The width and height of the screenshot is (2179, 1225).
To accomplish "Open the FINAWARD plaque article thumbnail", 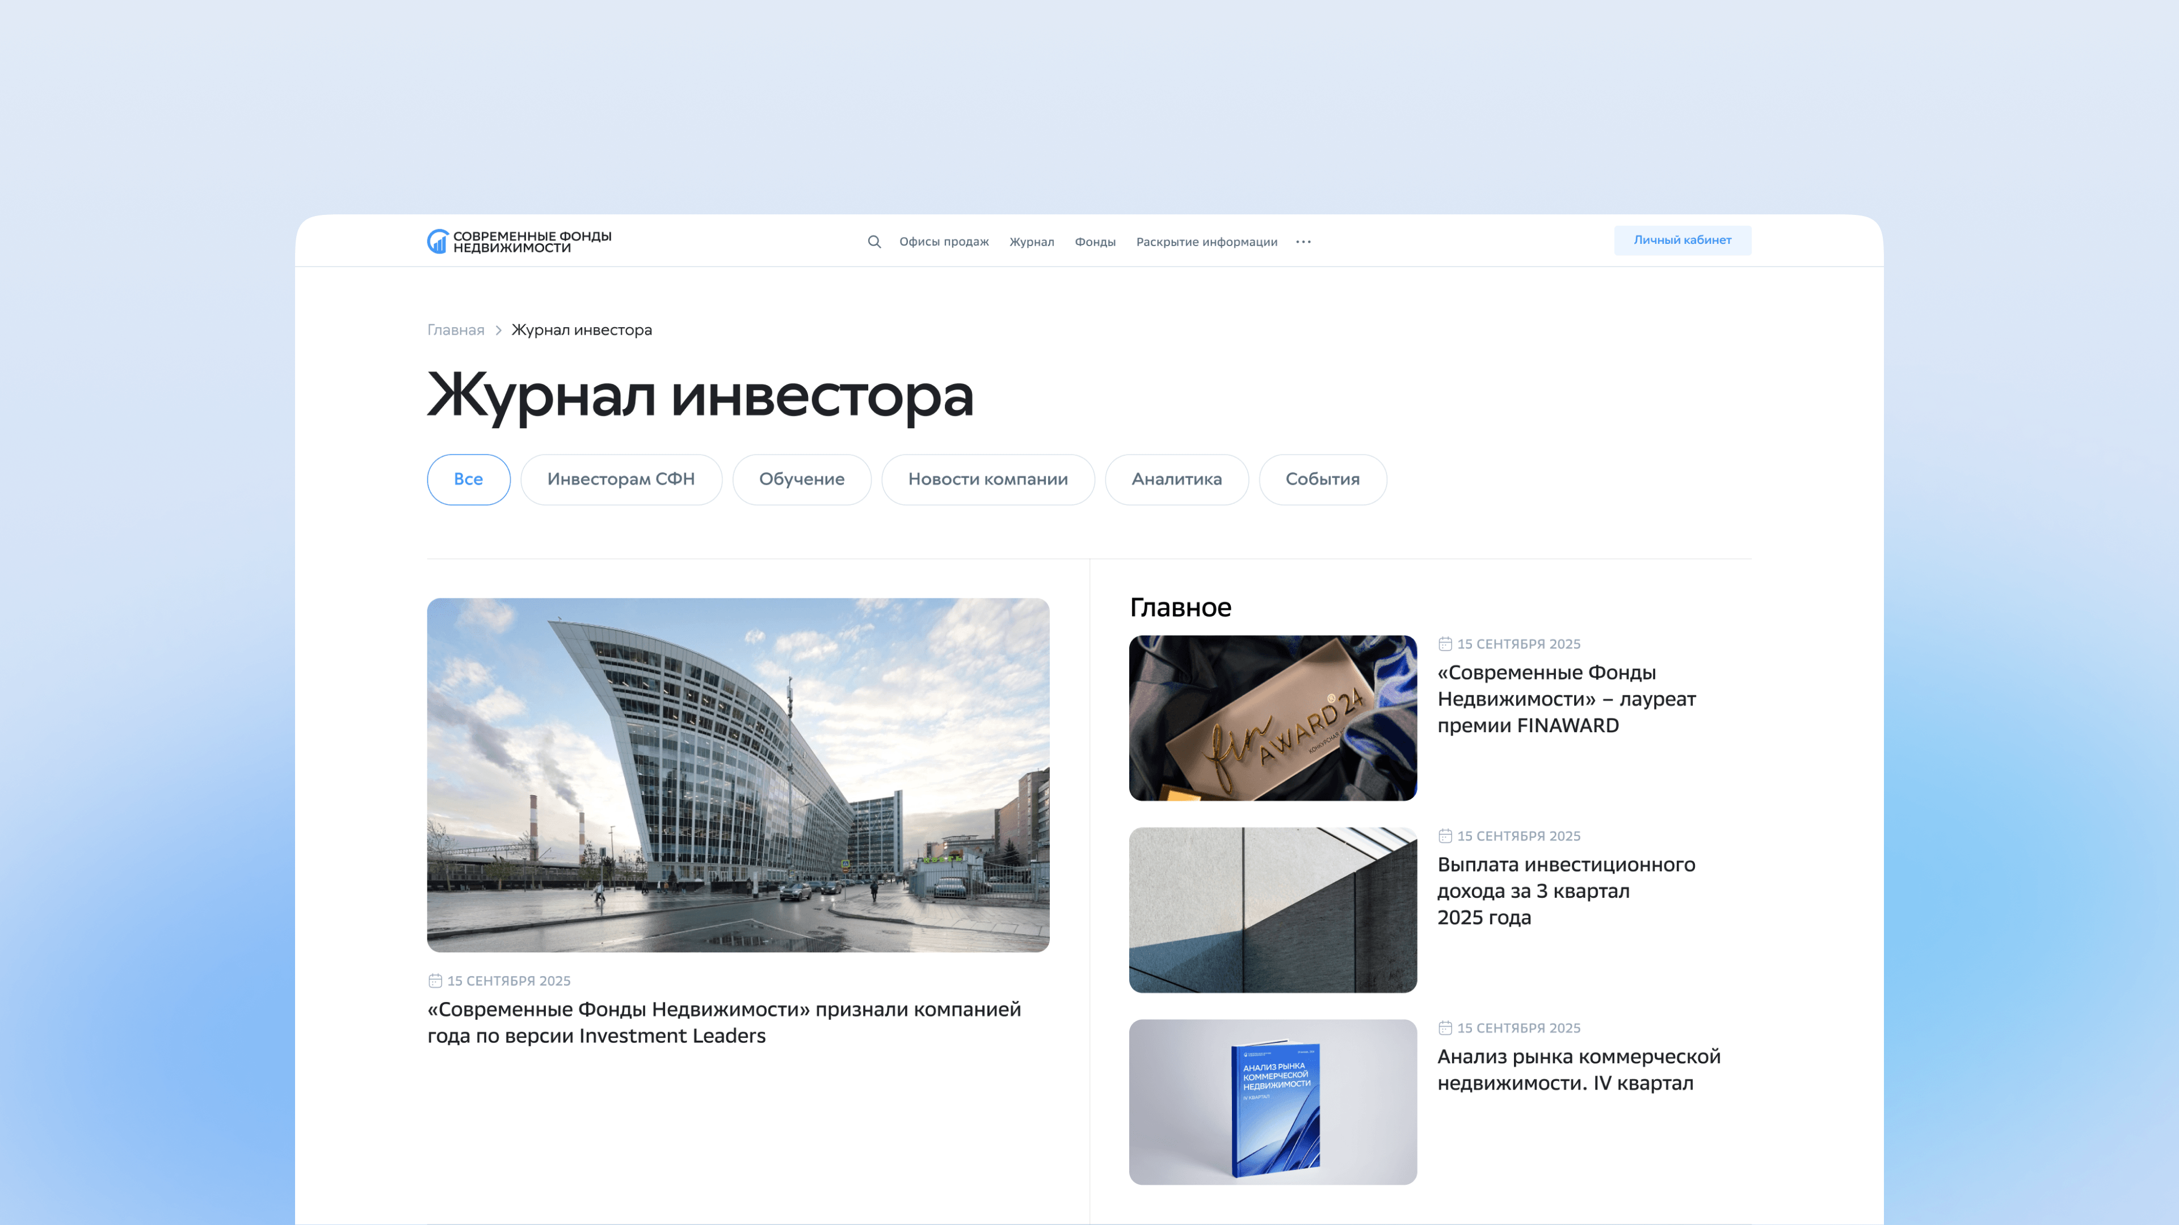I will click(x=1272, y=718).
